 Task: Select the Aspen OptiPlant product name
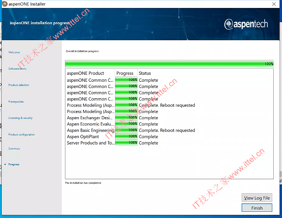(83, 137)
